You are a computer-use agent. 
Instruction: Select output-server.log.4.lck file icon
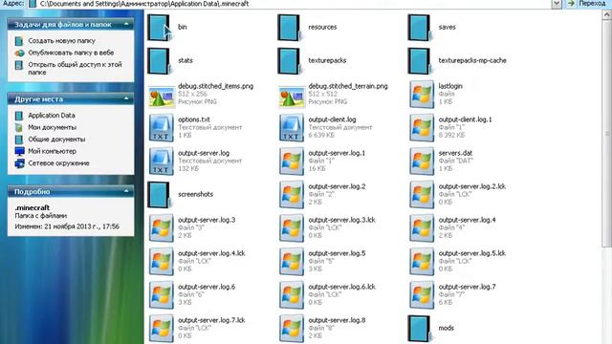pos(162,262)
